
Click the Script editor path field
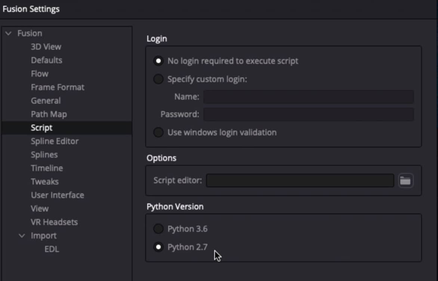(300, 180)
